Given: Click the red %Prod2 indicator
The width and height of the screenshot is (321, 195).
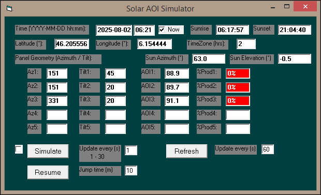Looking at the screenshot, I should pyautogui.click(x=238, y=87).
